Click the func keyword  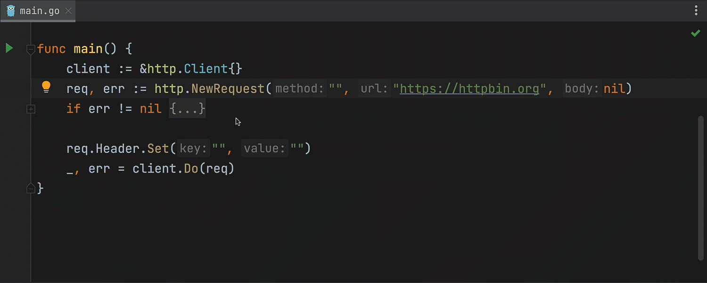click(51, 49)
